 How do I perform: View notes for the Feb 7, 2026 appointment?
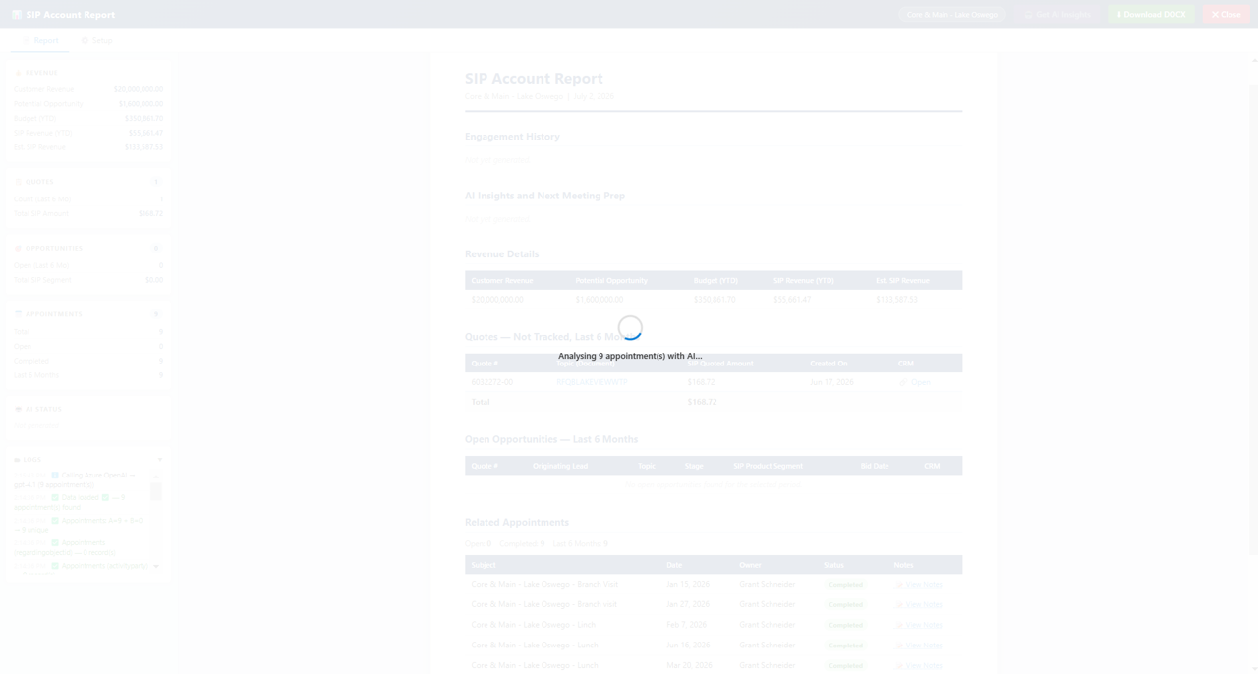pyautogui.click(x=919, y=625)
